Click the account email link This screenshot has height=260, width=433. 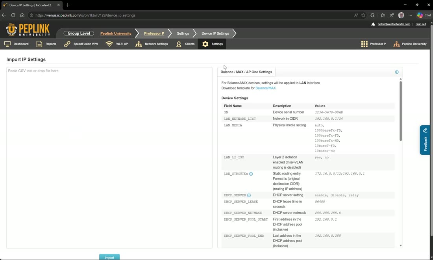(394, 24)
